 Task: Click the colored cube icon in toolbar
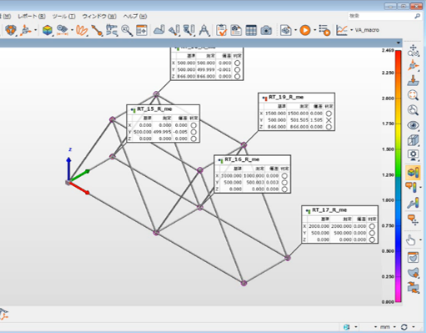(48, 30)
